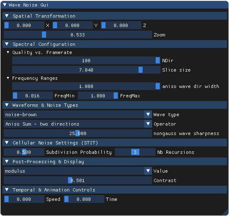Screen dimensions: 229x216
Task: Open the Wave type dropdown arrow
Action: [148, 115]
